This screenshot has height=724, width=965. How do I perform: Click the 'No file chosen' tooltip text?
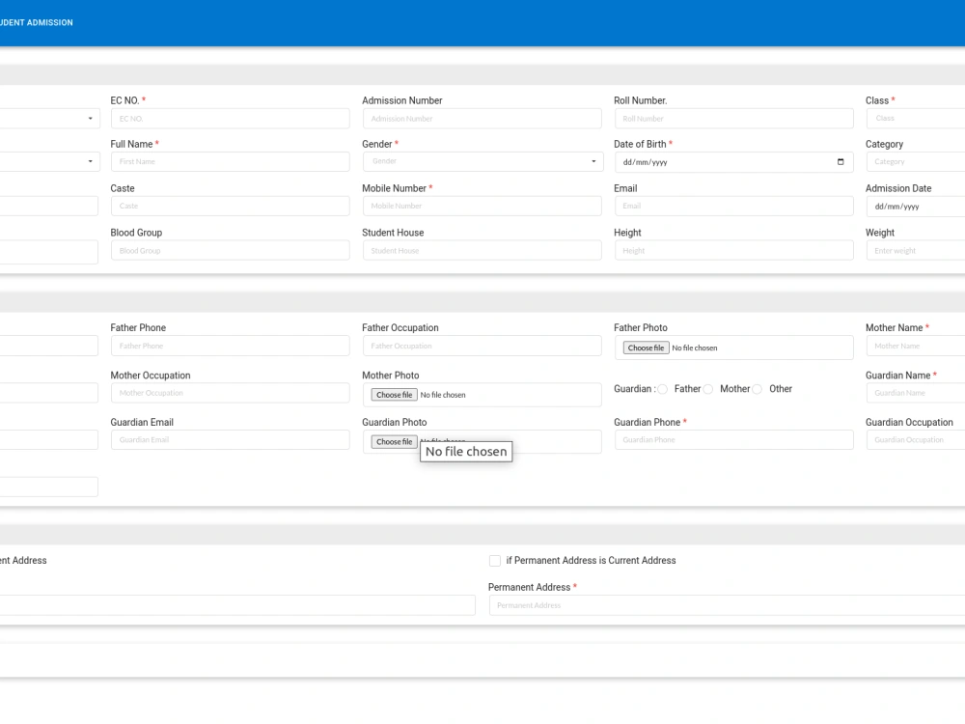466,451
